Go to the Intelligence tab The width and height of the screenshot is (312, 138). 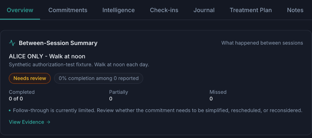point(119,10)
